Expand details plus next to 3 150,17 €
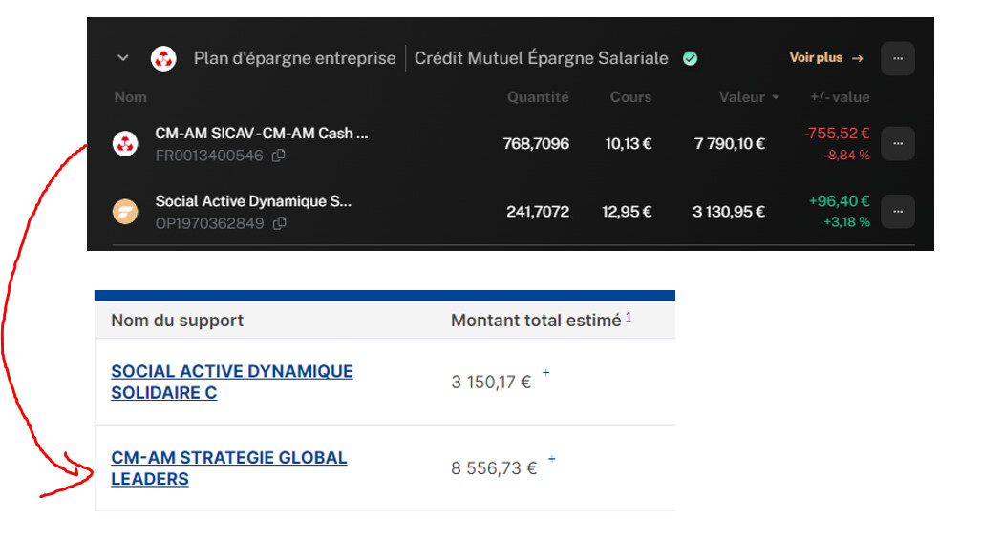981x540 pixels. tap(545, 372)
